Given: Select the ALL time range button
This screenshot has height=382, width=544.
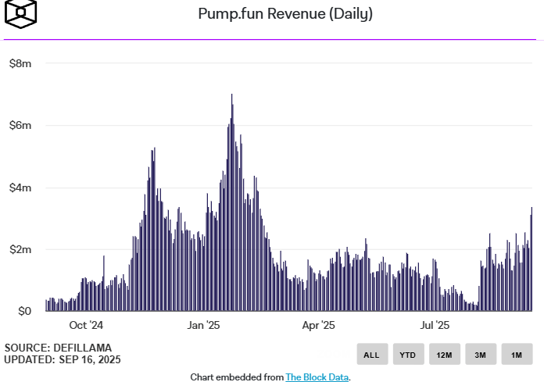Looking at the screenshot, I should coord(372,354).
